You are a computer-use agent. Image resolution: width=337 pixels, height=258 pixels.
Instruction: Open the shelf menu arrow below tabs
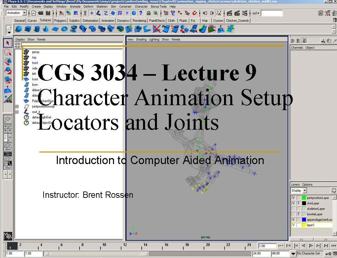(x=9, y=32)
